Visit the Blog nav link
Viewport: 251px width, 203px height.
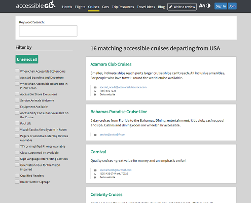click(161, 7)
